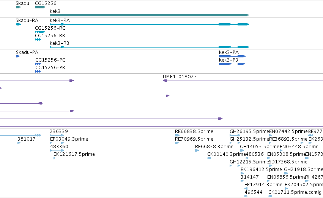This screenshot has width=323, height=198.
Task: Select the CG15256 gene label
Action: coord(46,3)
